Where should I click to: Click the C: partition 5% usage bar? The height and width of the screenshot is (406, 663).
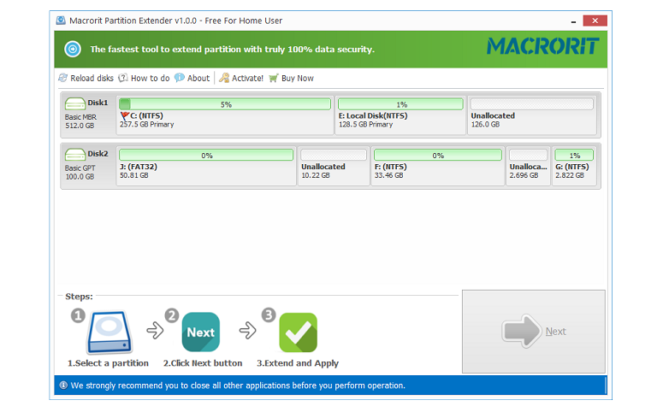[x=225, y=104]
